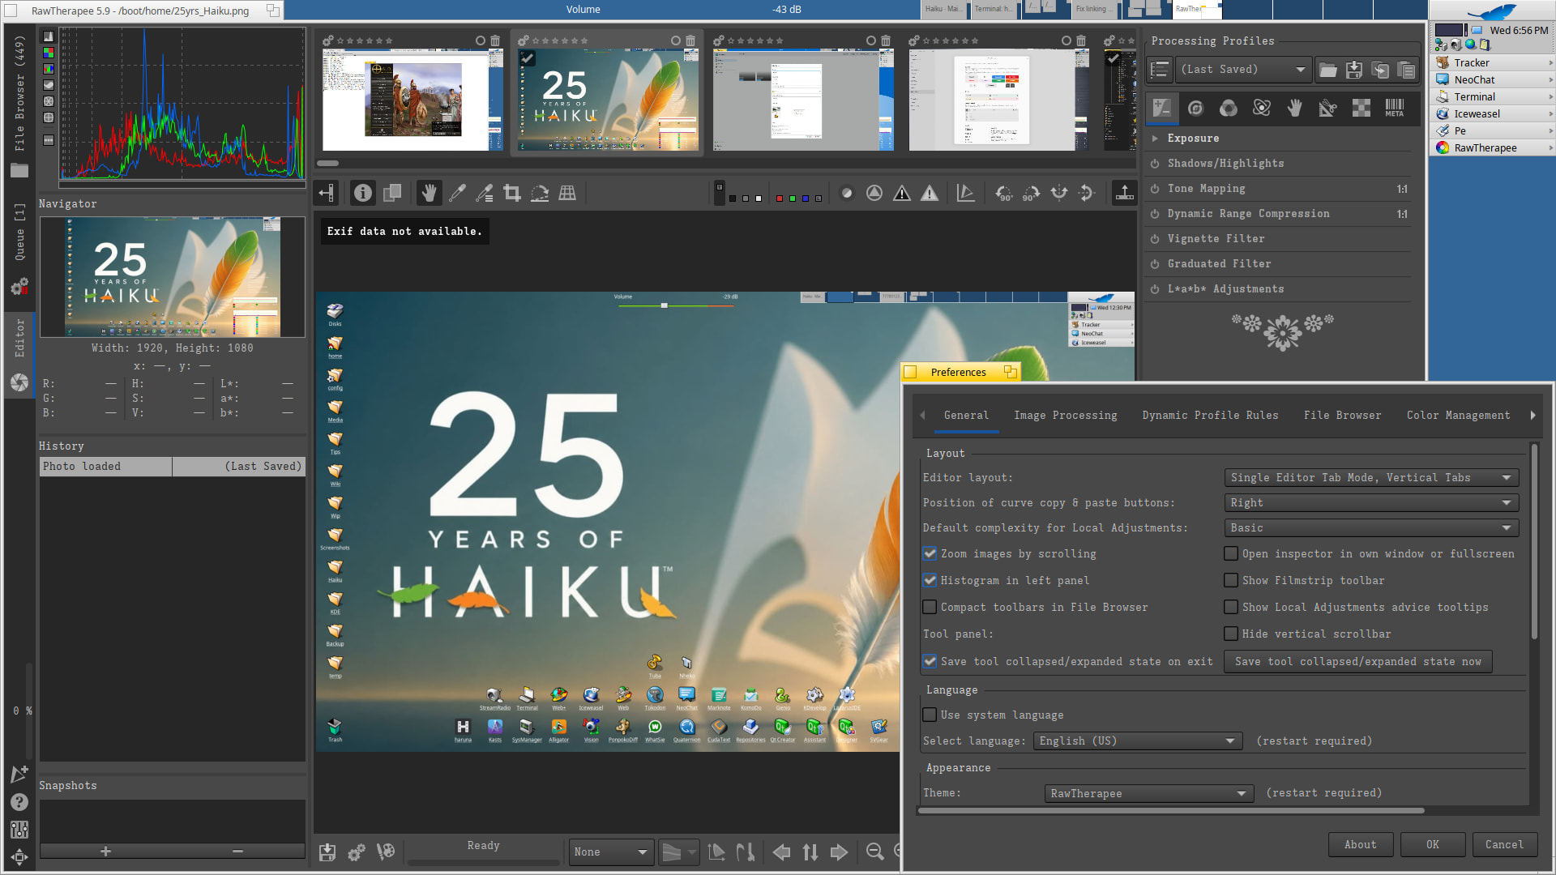Open NeoChat entry in the Deskbar
Image resolution: width=1556 pixels, height=875 pixels.
coord(1491,80)
